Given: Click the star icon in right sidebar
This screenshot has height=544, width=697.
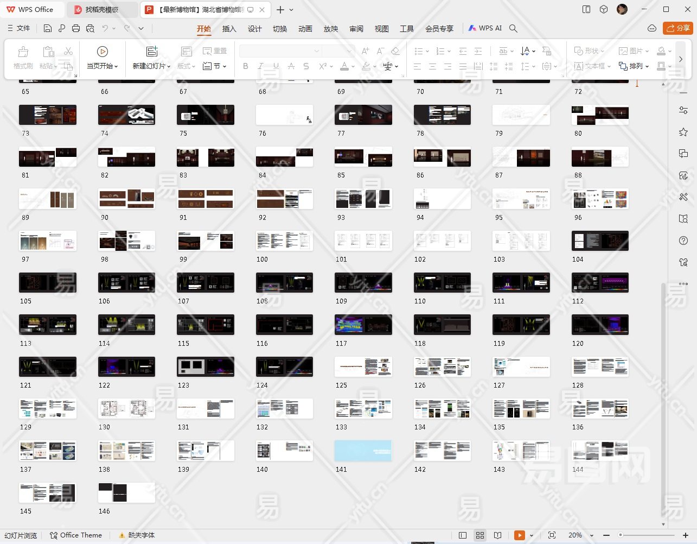Looking at the screenshot, I should (683, 132).
